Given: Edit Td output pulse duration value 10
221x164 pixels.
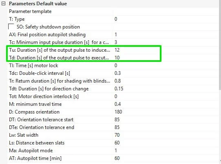Looking at the screenshot, I should 117,58.
